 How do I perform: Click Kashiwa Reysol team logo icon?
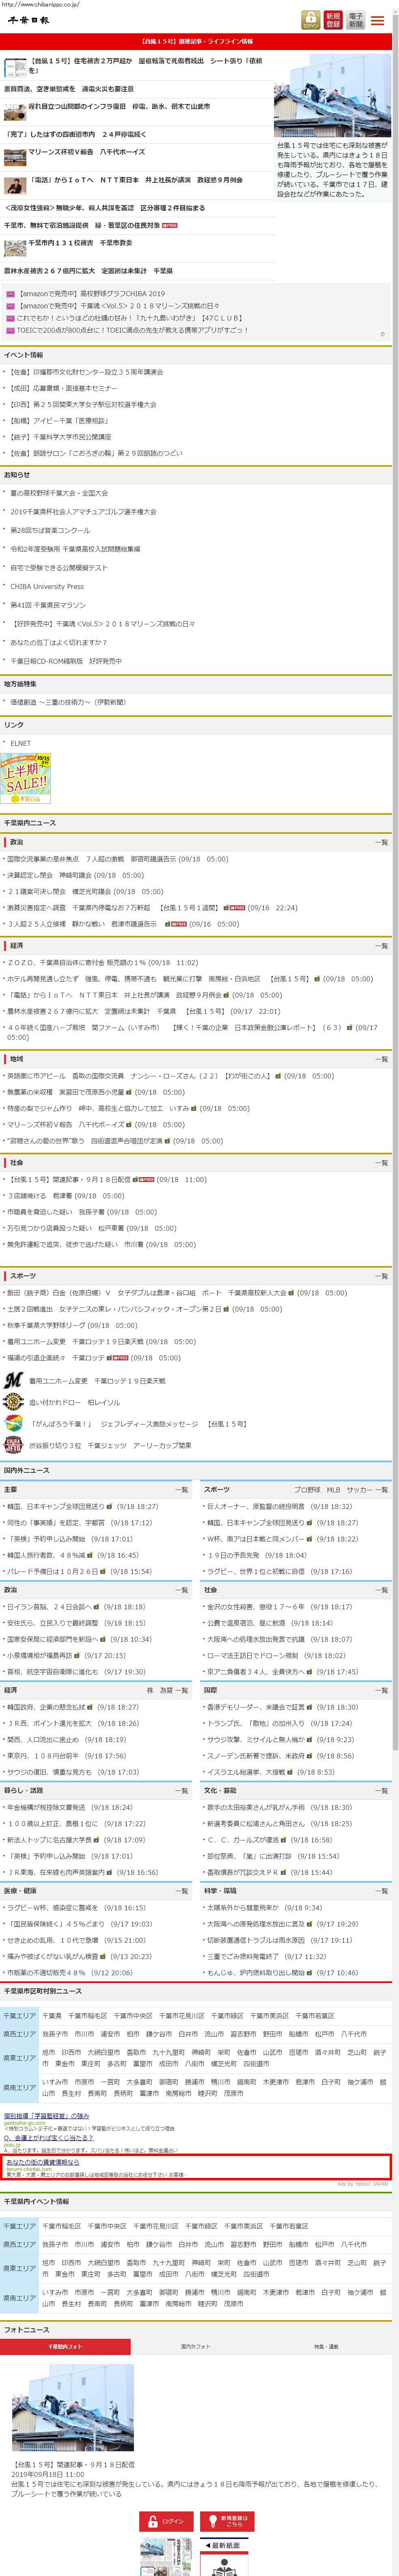click(13, 1403)
